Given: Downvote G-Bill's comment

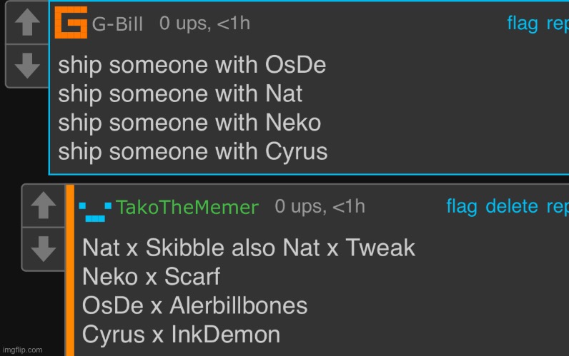Looking at the screenshot, I should tap(27, 66).
